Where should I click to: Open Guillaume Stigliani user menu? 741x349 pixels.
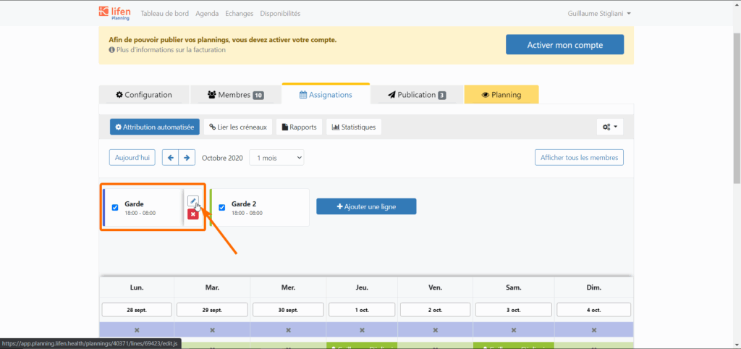pyautogui.click(x=599, y=14)
